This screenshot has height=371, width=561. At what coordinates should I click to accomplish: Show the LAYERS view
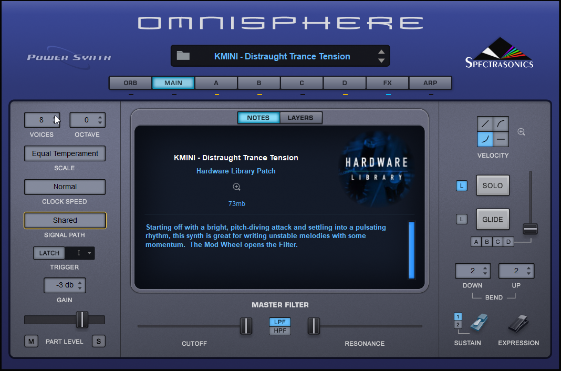[x=300, y=118]
